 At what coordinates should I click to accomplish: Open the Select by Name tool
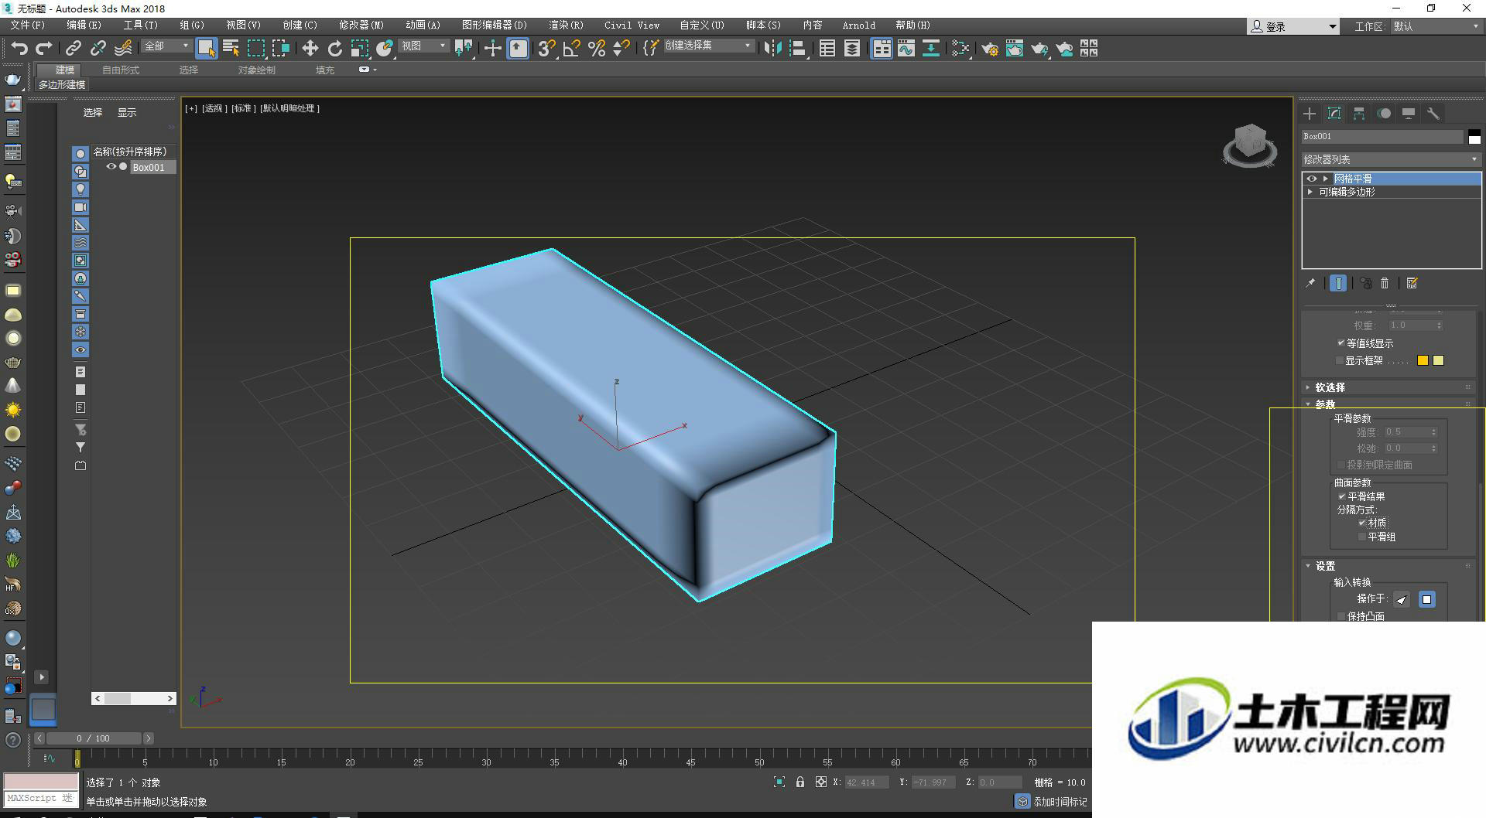click(231, 49)
